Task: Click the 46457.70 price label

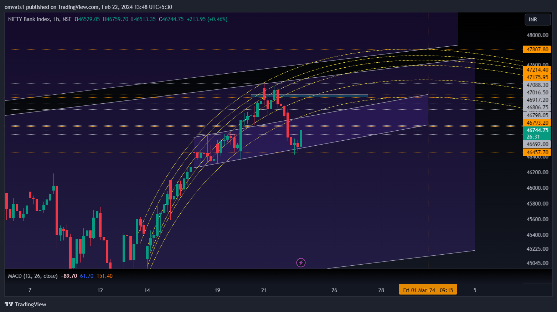Action: point(537,152)
